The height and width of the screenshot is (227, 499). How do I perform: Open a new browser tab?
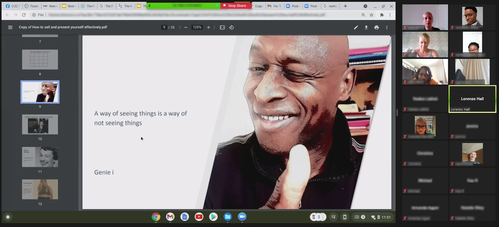[x=345, y=6]
